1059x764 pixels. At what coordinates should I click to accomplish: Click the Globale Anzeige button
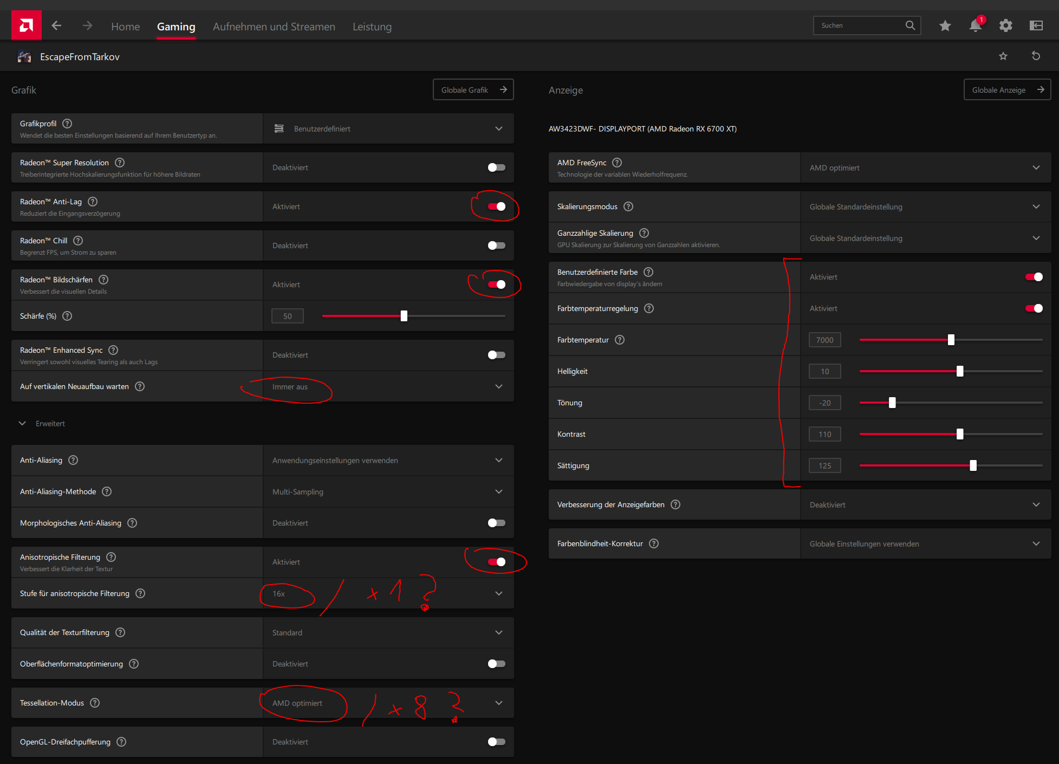coord(1006,89)
